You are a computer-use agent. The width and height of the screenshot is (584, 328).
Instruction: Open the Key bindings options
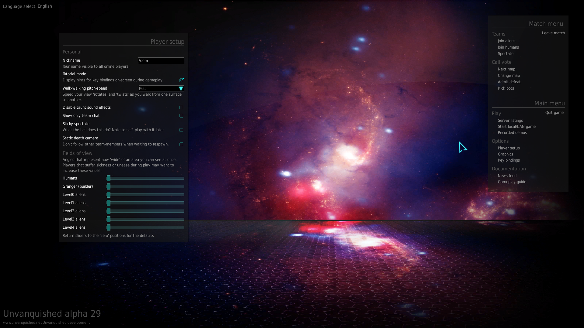(x=509, y=160)
